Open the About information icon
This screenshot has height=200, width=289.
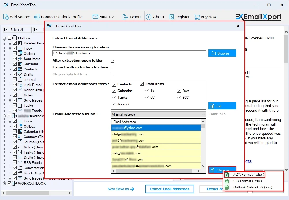[x=149, y=17]
